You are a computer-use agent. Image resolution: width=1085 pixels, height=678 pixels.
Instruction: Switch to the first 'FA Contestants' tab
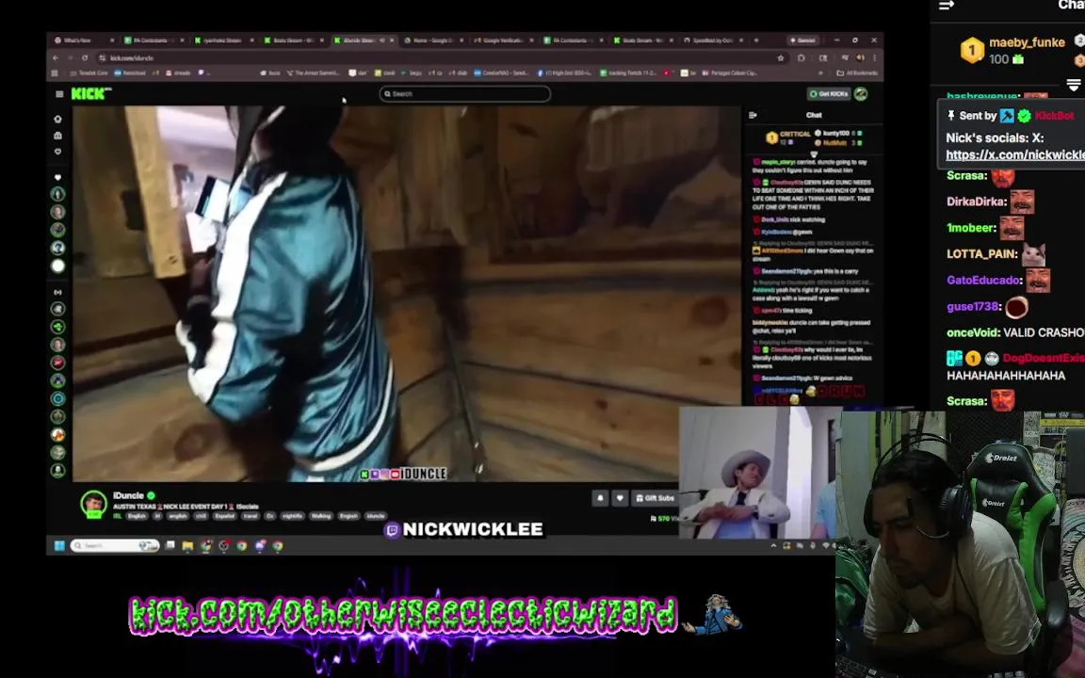(x=154, y=40)
